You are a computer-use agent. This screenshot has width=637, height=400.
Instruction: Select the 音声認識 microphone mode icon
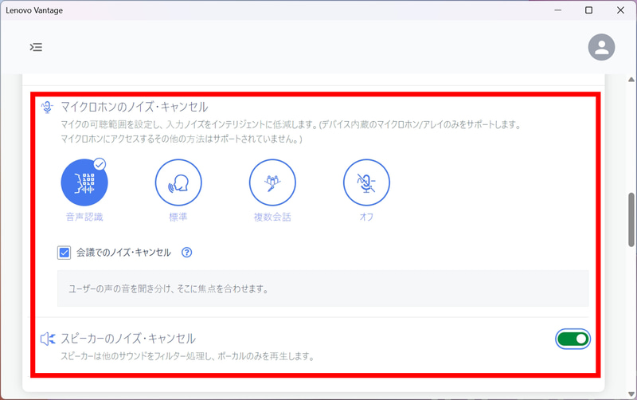[x=84, y=182]
